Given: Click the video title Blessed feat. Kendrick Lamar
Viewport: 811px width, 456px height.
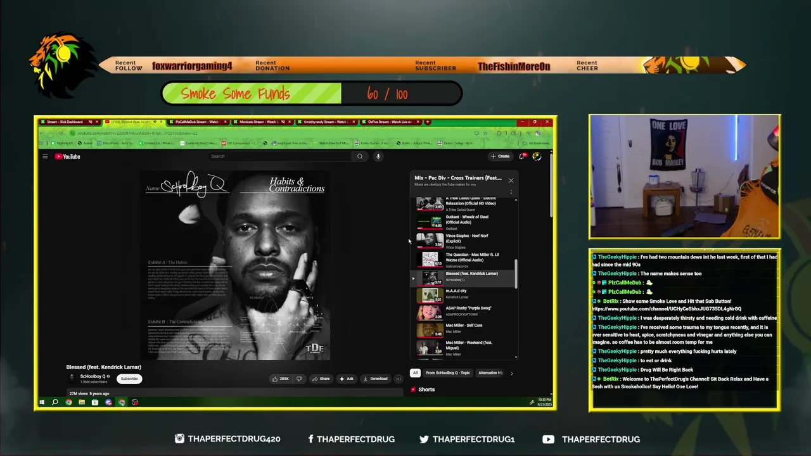Looking at the screenshot, I should point(104,367).
